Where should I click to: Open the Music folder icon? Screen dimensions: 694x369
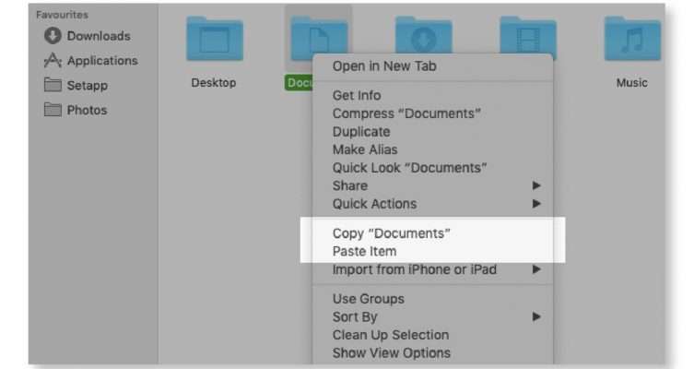[x=631, y=40]
